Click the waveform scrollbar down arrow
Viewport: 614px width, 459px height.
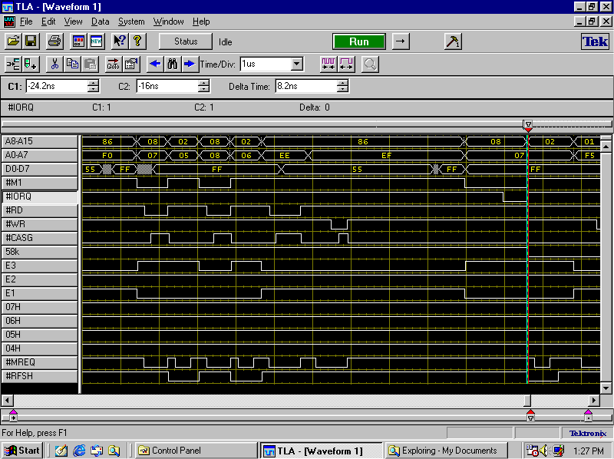[606, 388]
